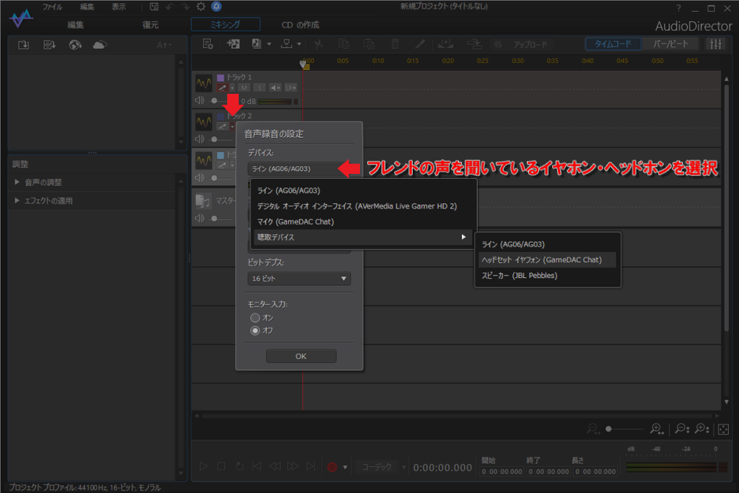Click the paste icon in toolbar

(x=369, y=44)
